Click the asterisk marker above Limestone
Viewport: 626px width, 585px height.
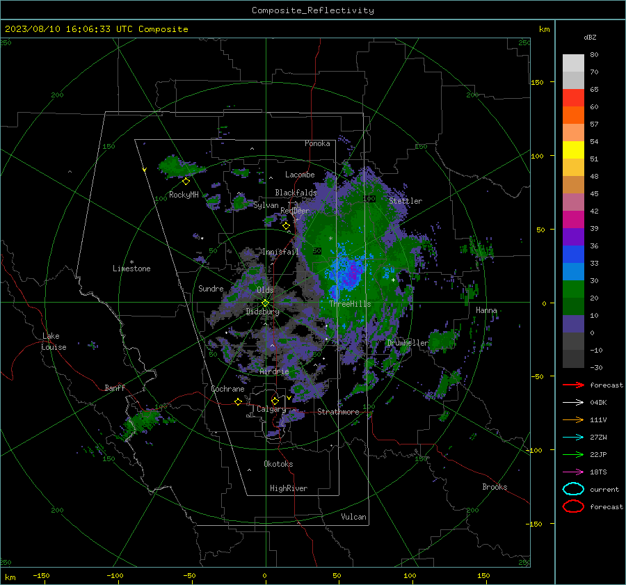tap(131, 262)
